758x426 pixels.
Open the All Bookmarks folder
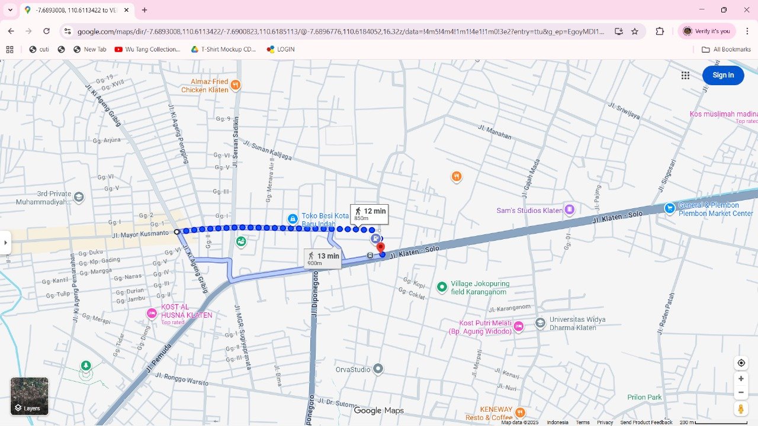[x=726, y=50]
